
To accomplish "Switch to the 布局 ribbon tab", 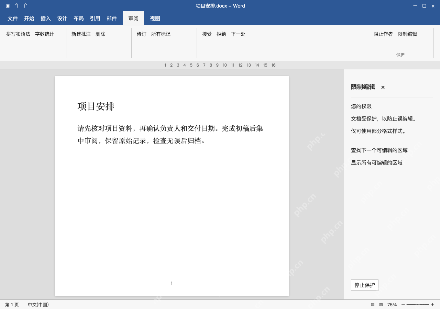I will click(x=79, y=19).
